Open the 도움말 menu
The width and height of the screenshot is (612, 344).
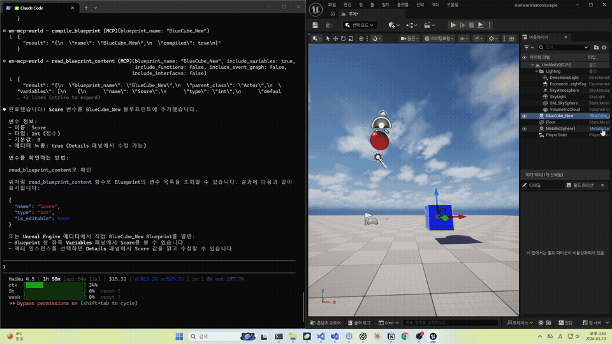(453, 4)
